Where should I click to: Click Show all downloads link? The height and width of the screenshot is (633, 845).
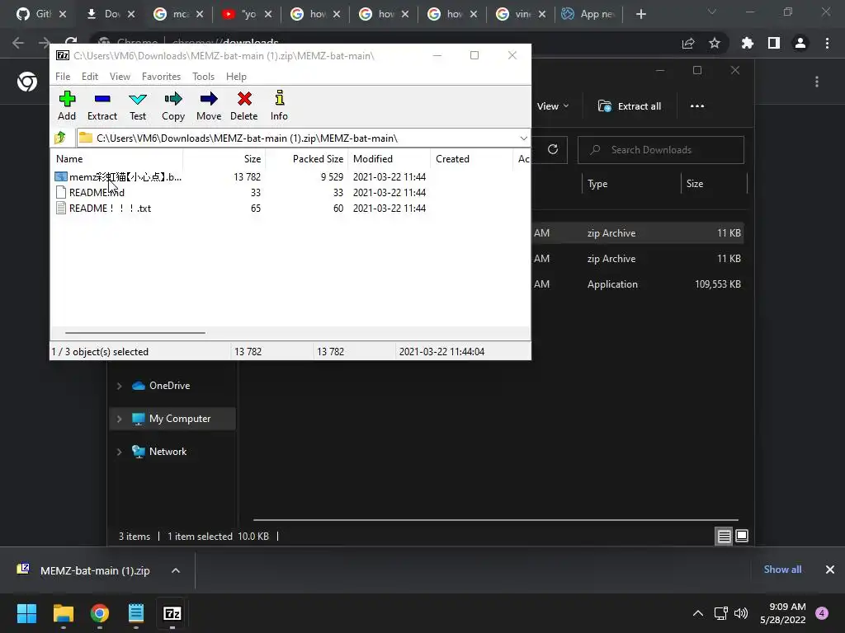tap(782, 570)
